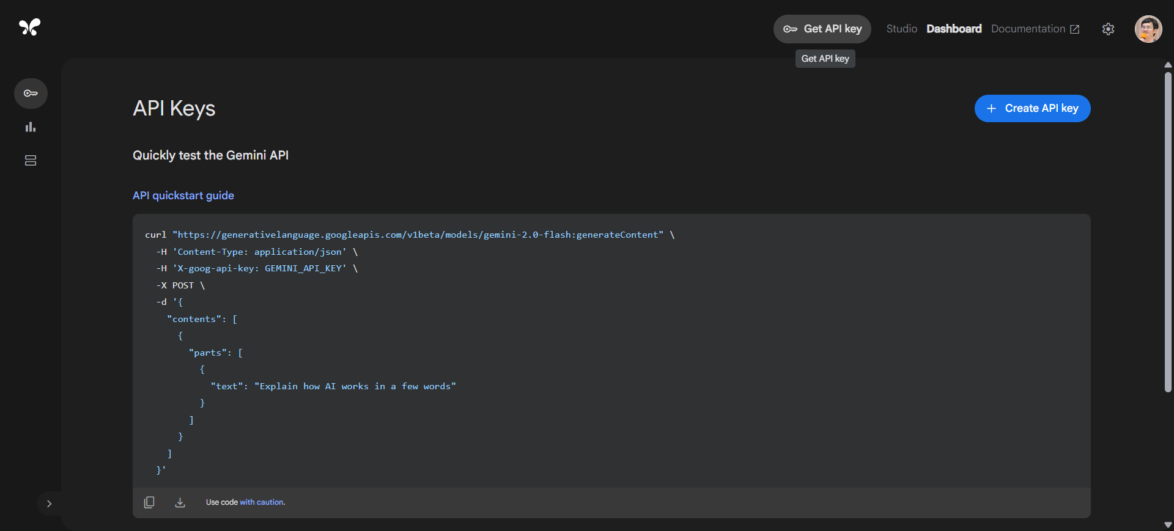Open the user profile avatar
Viewport: 1174px width, 531px height.
tap(1148, 29)
